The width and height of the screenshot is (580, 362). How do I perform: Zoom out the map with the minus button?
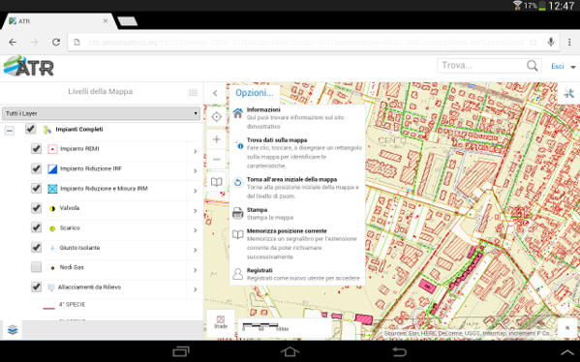(216, 160)
